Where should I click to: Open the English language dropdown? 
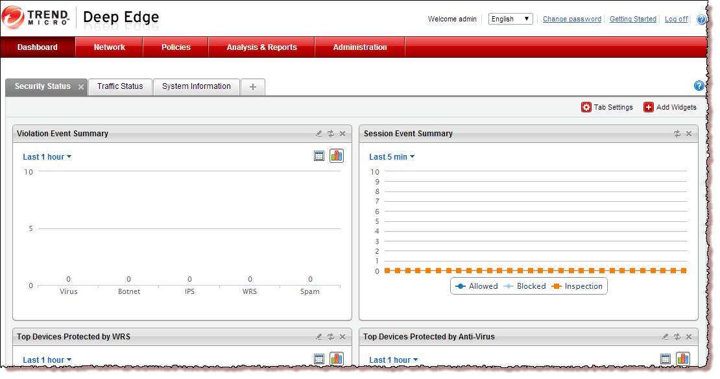[x=510, y=19]
